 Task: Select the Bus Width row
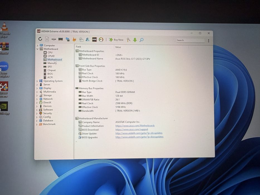(101, 96)
